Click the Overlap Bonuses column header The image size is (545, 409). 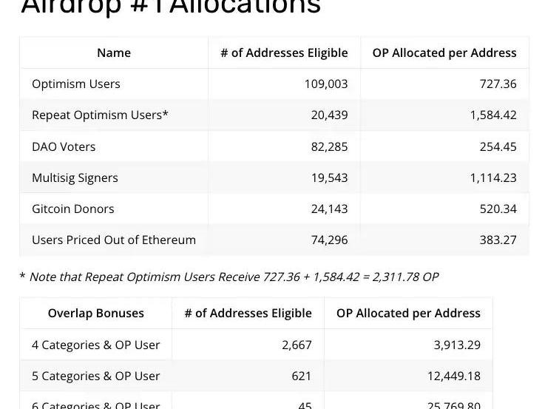point(96,313)
